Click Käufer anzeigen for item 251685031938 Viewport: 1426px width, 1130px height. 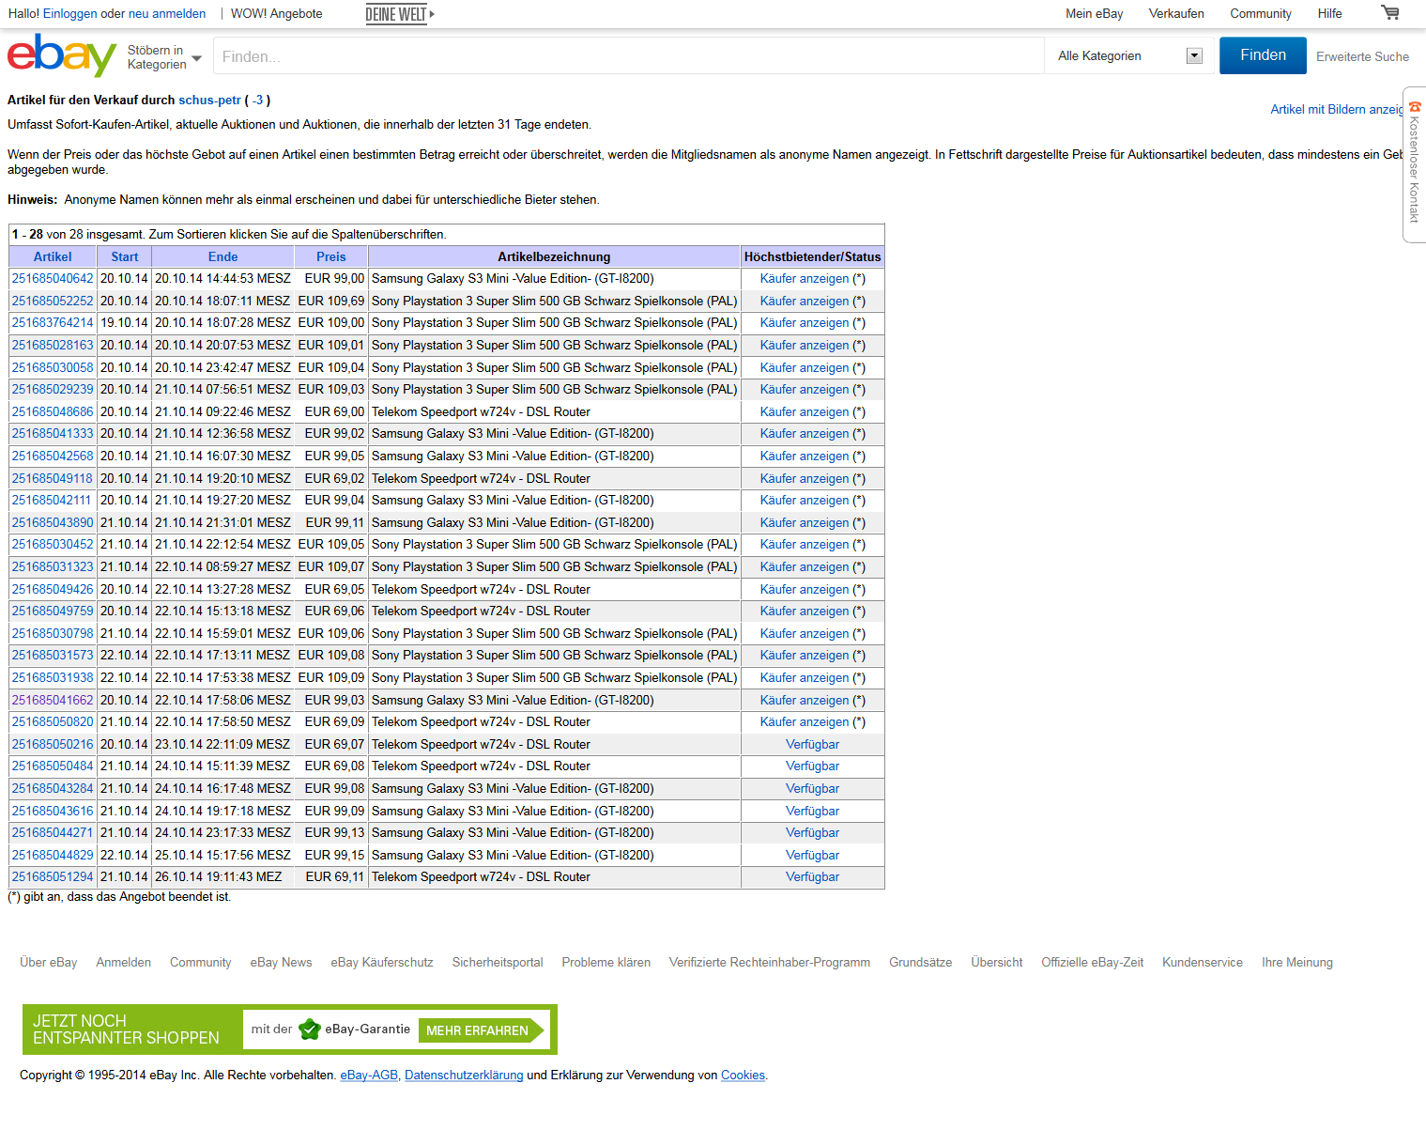805,678
